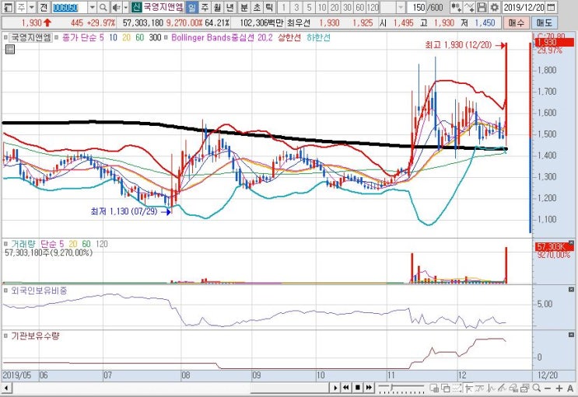
Task: Expand the stock code dropdown arrow
Action: [92, 7]
